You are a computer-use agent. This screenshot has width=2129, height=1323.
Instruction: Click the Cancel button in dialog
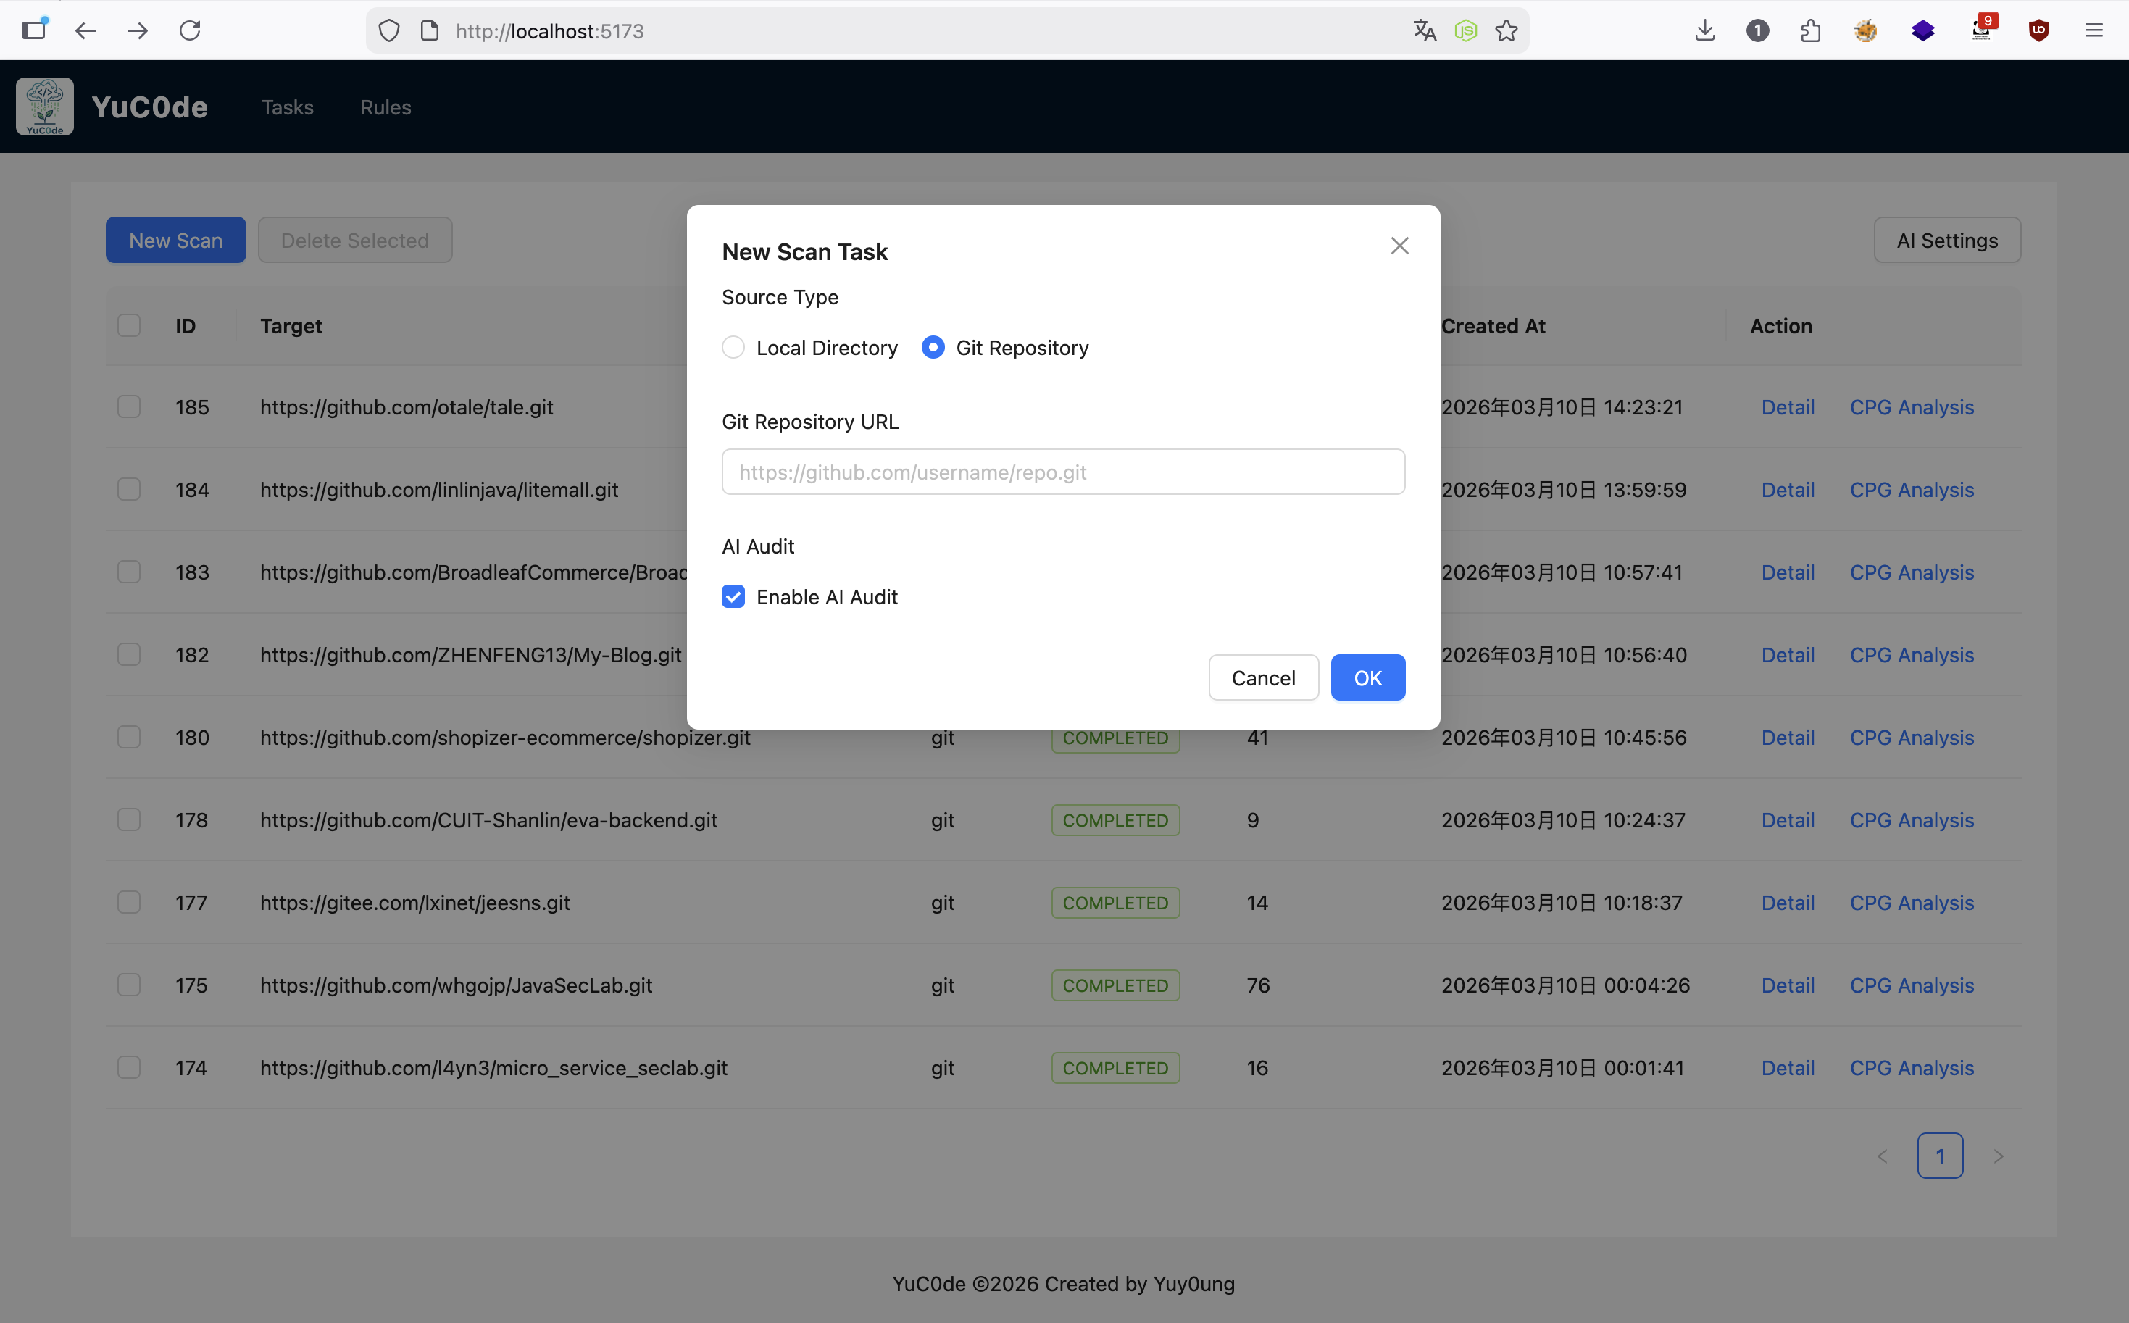pyautogui.click(x=1263, y=677)
